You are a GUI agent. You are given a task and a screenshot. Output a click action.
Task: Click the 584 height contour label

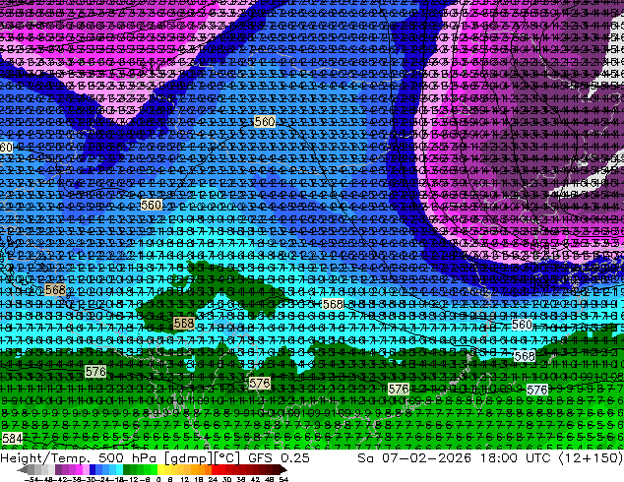click(x=12, y=439)
